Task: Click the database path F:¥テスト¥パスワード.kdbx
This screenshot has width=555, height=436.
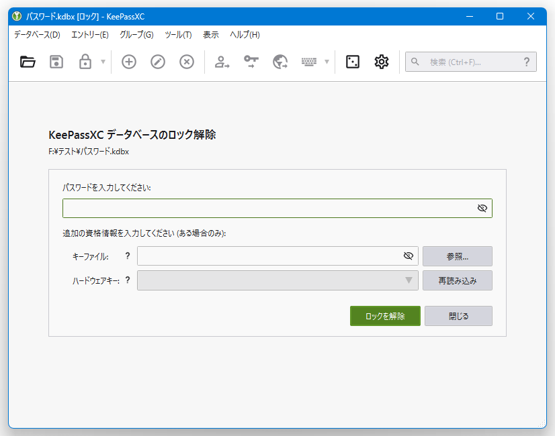Action: tap(89, 152)
